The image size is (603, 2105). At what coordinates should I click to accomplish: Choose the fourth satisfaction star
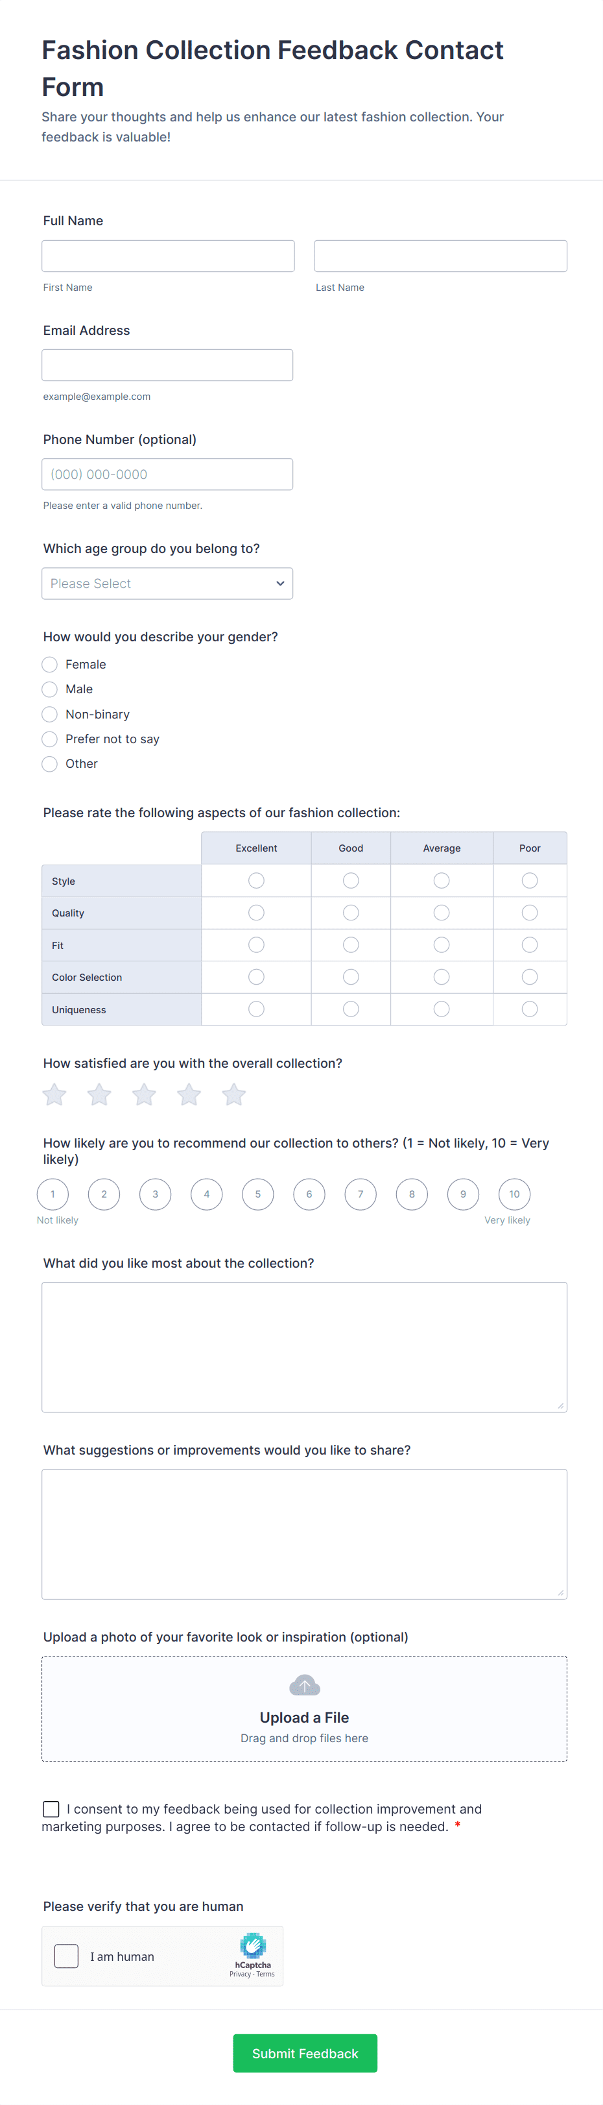point(189,1094)
